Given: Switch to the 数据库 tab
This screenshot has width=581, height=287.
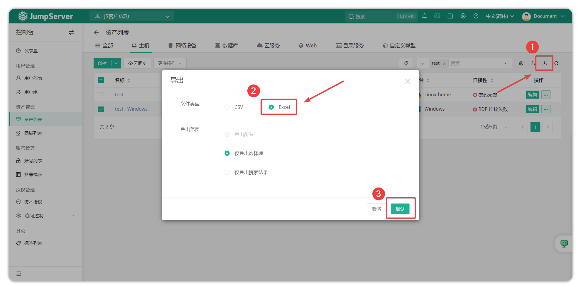Looking at the screenshot, I should click(227, 46).
